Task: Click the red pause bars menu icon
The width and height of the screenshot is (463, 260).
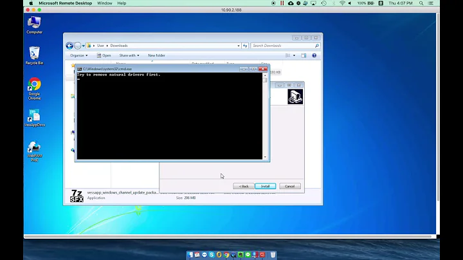Action: point(282,3)
